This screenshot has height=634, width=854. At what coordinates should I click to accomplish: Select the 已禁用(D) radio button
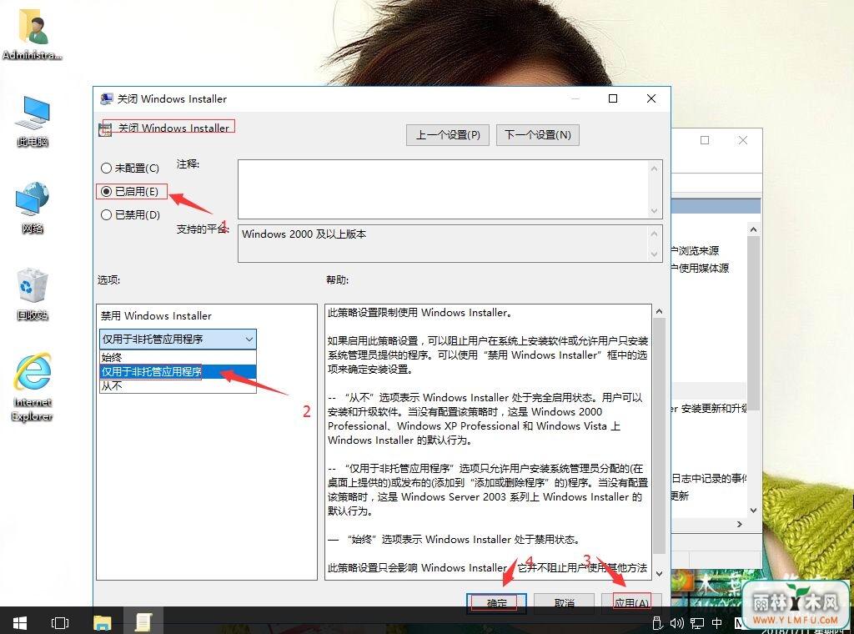[x=131, y=215]
